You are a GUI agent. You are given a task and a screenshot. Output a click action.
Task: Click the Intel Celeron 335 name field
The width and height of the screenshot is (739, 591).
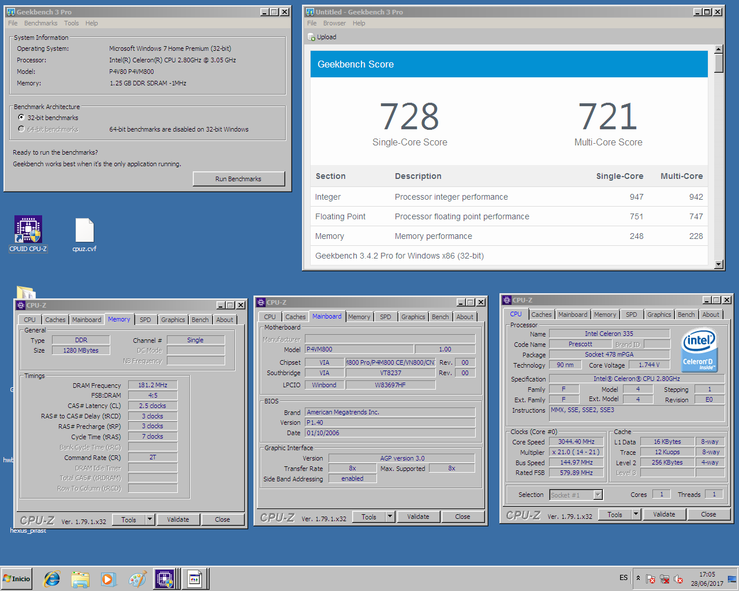tap(609, 334)
